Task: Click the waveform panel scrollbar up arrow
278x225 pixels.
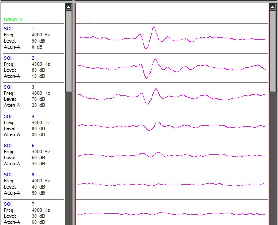Action: click(272, 7)
